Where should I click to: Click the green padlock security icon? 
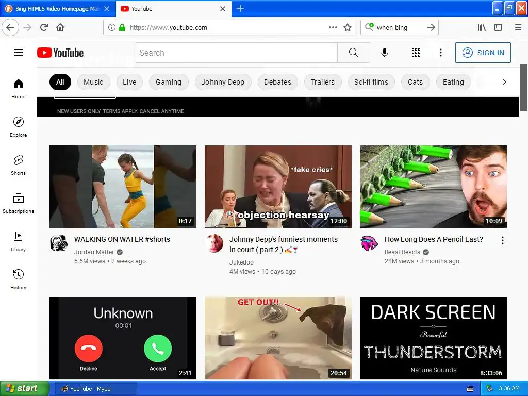click(x=122, y=28)
